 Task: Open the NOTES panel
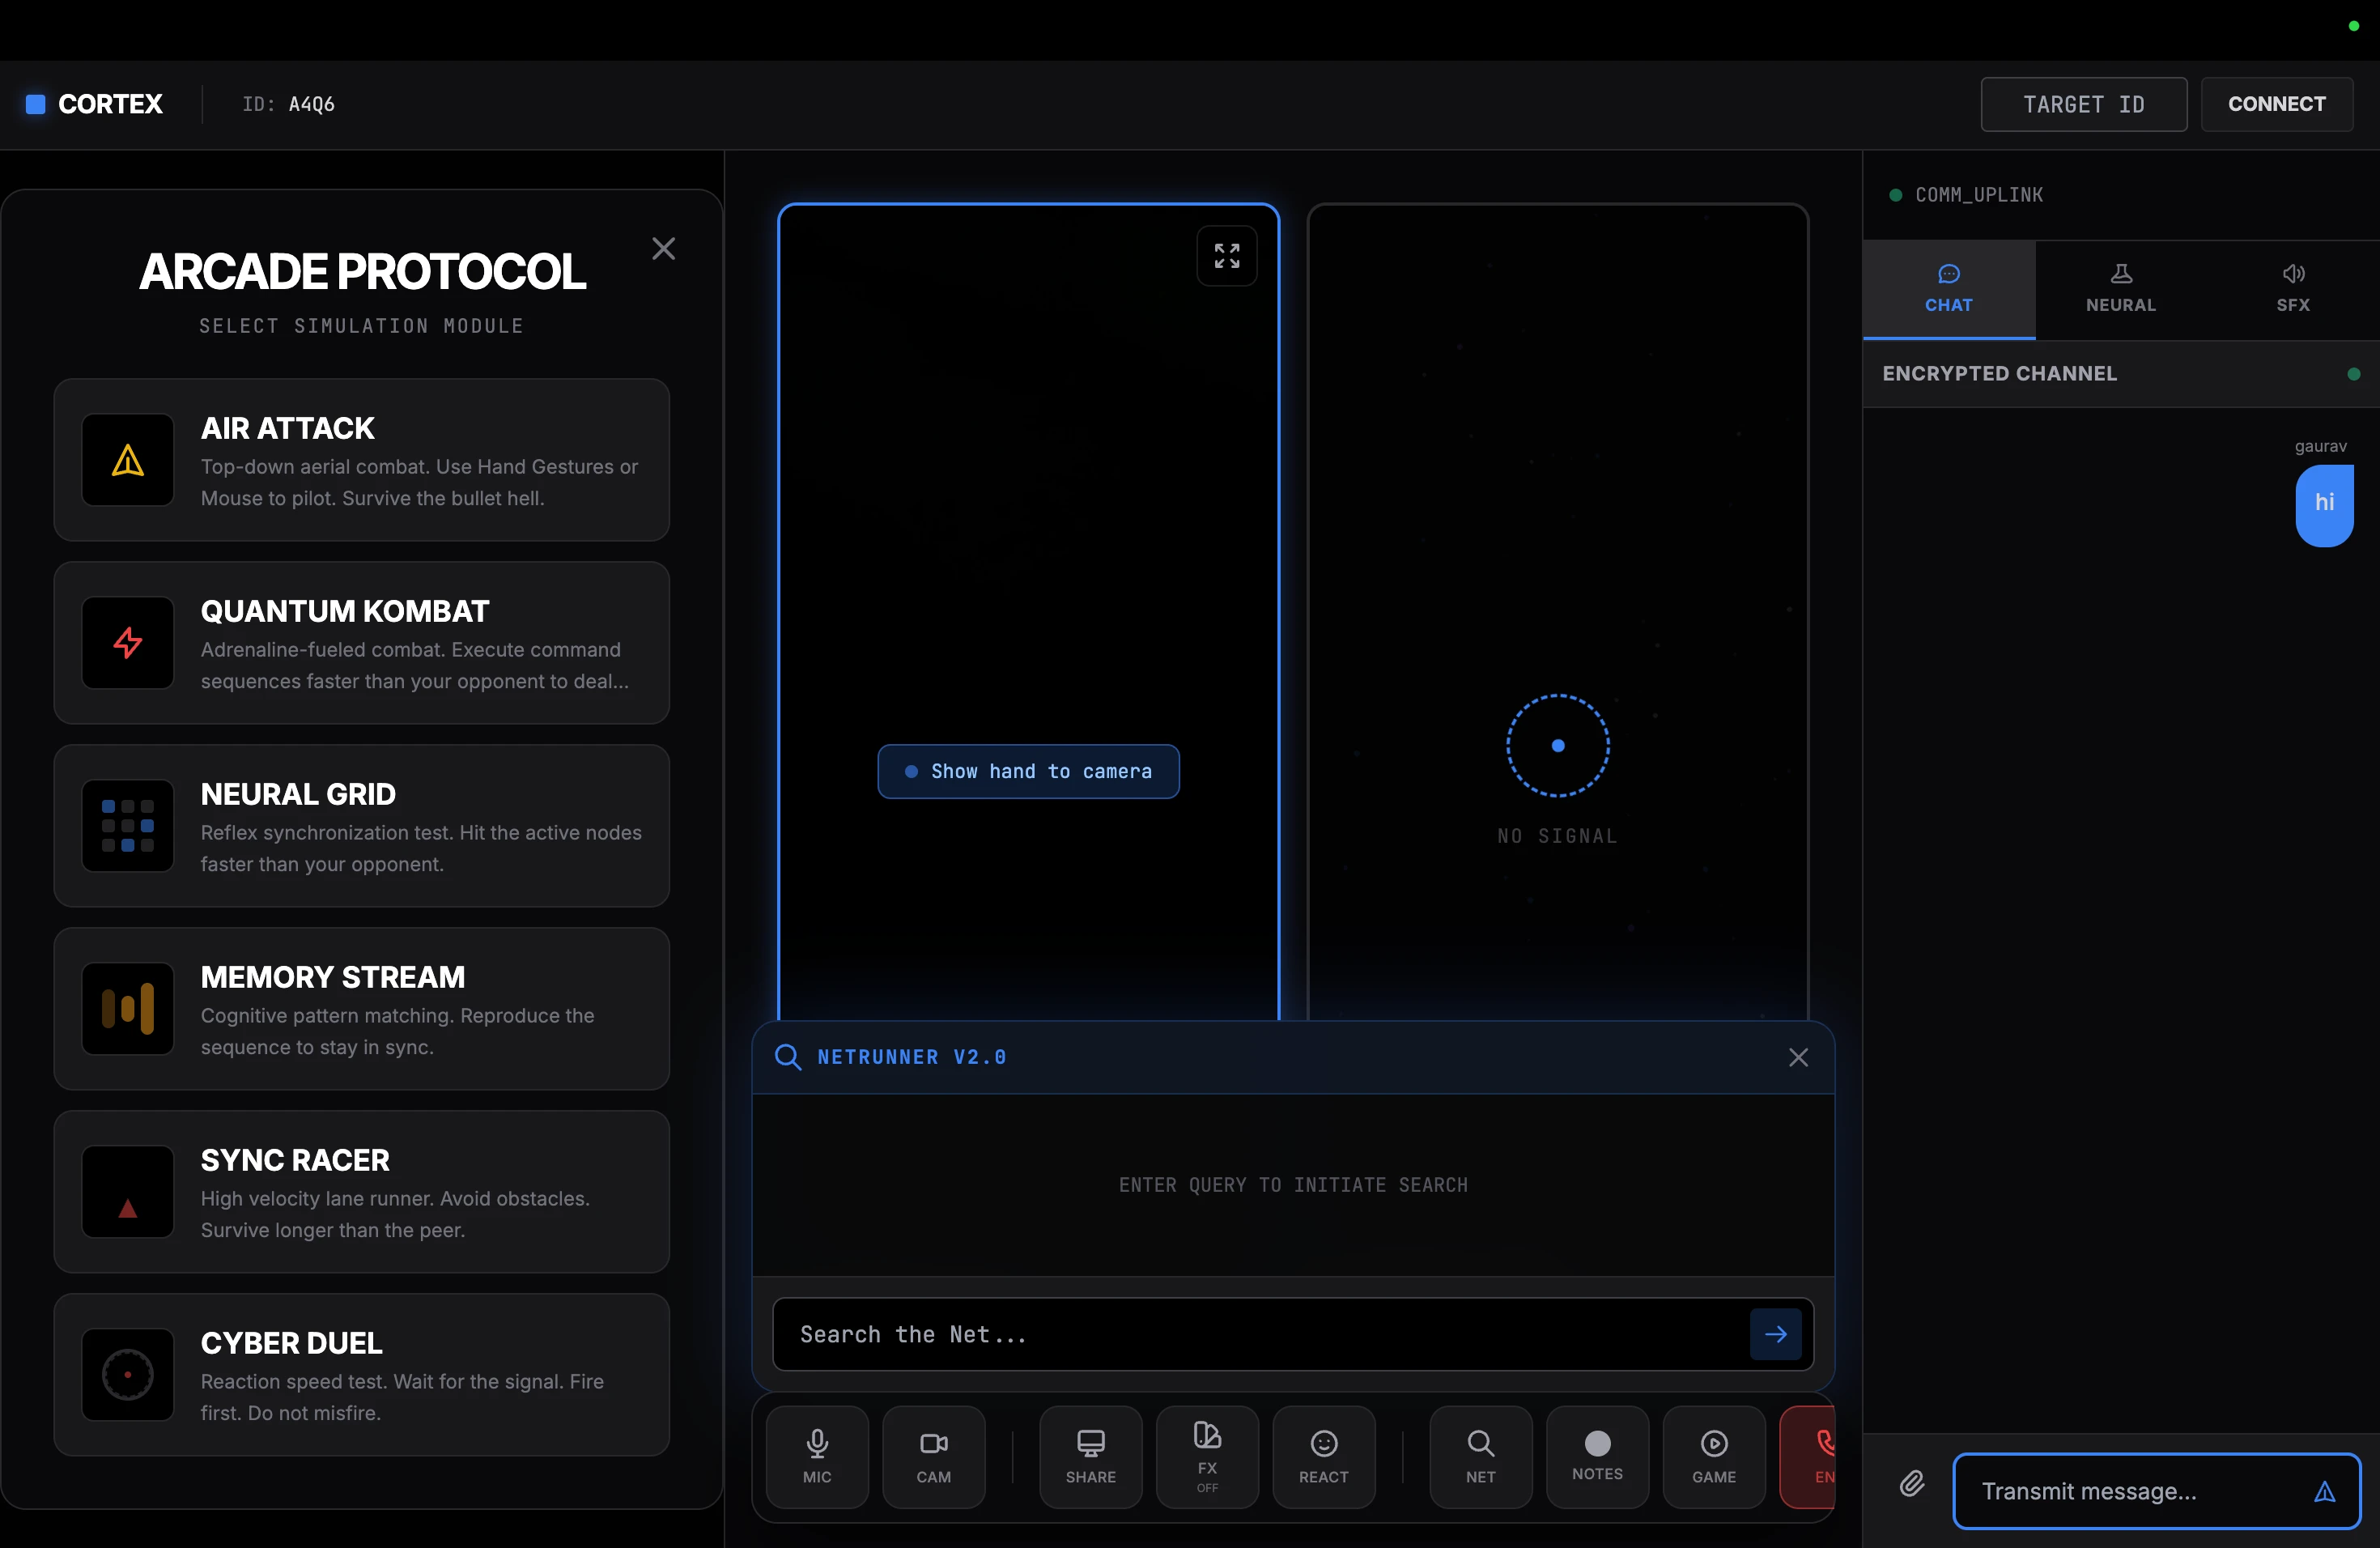click(1597, 1456)
